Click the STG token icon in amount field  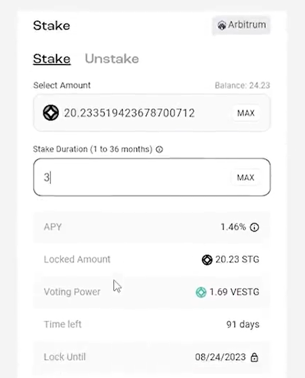(51, 113)
